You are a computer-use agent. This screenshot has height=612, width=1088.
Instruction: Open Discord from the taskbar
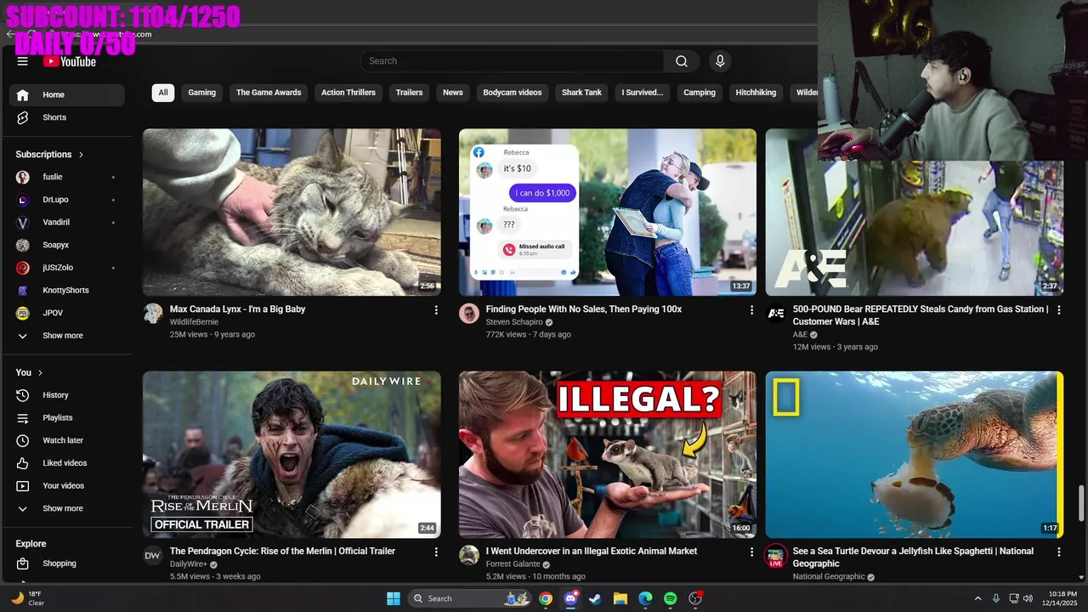click(x=570, y=598)
